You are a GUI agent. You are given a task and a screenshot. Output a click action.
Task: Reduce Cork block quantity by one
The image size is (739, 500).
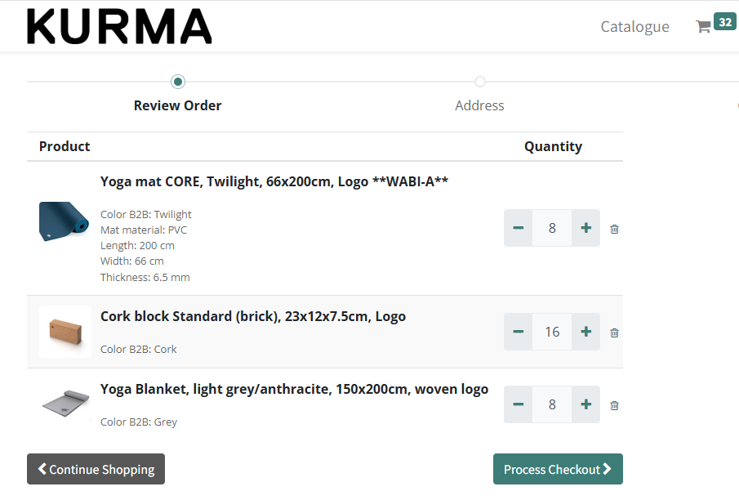tap(519, 332)
